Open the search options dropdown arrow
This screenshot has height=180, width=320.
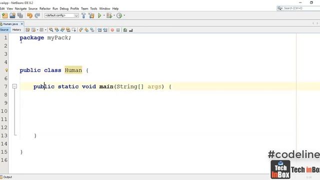pos(282,8)
